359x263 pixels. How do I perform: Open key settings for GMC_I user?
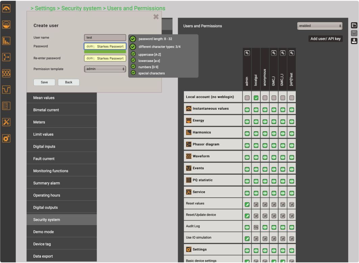274,53
